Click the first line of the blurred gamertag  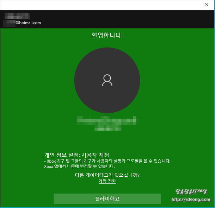[107, 121]
